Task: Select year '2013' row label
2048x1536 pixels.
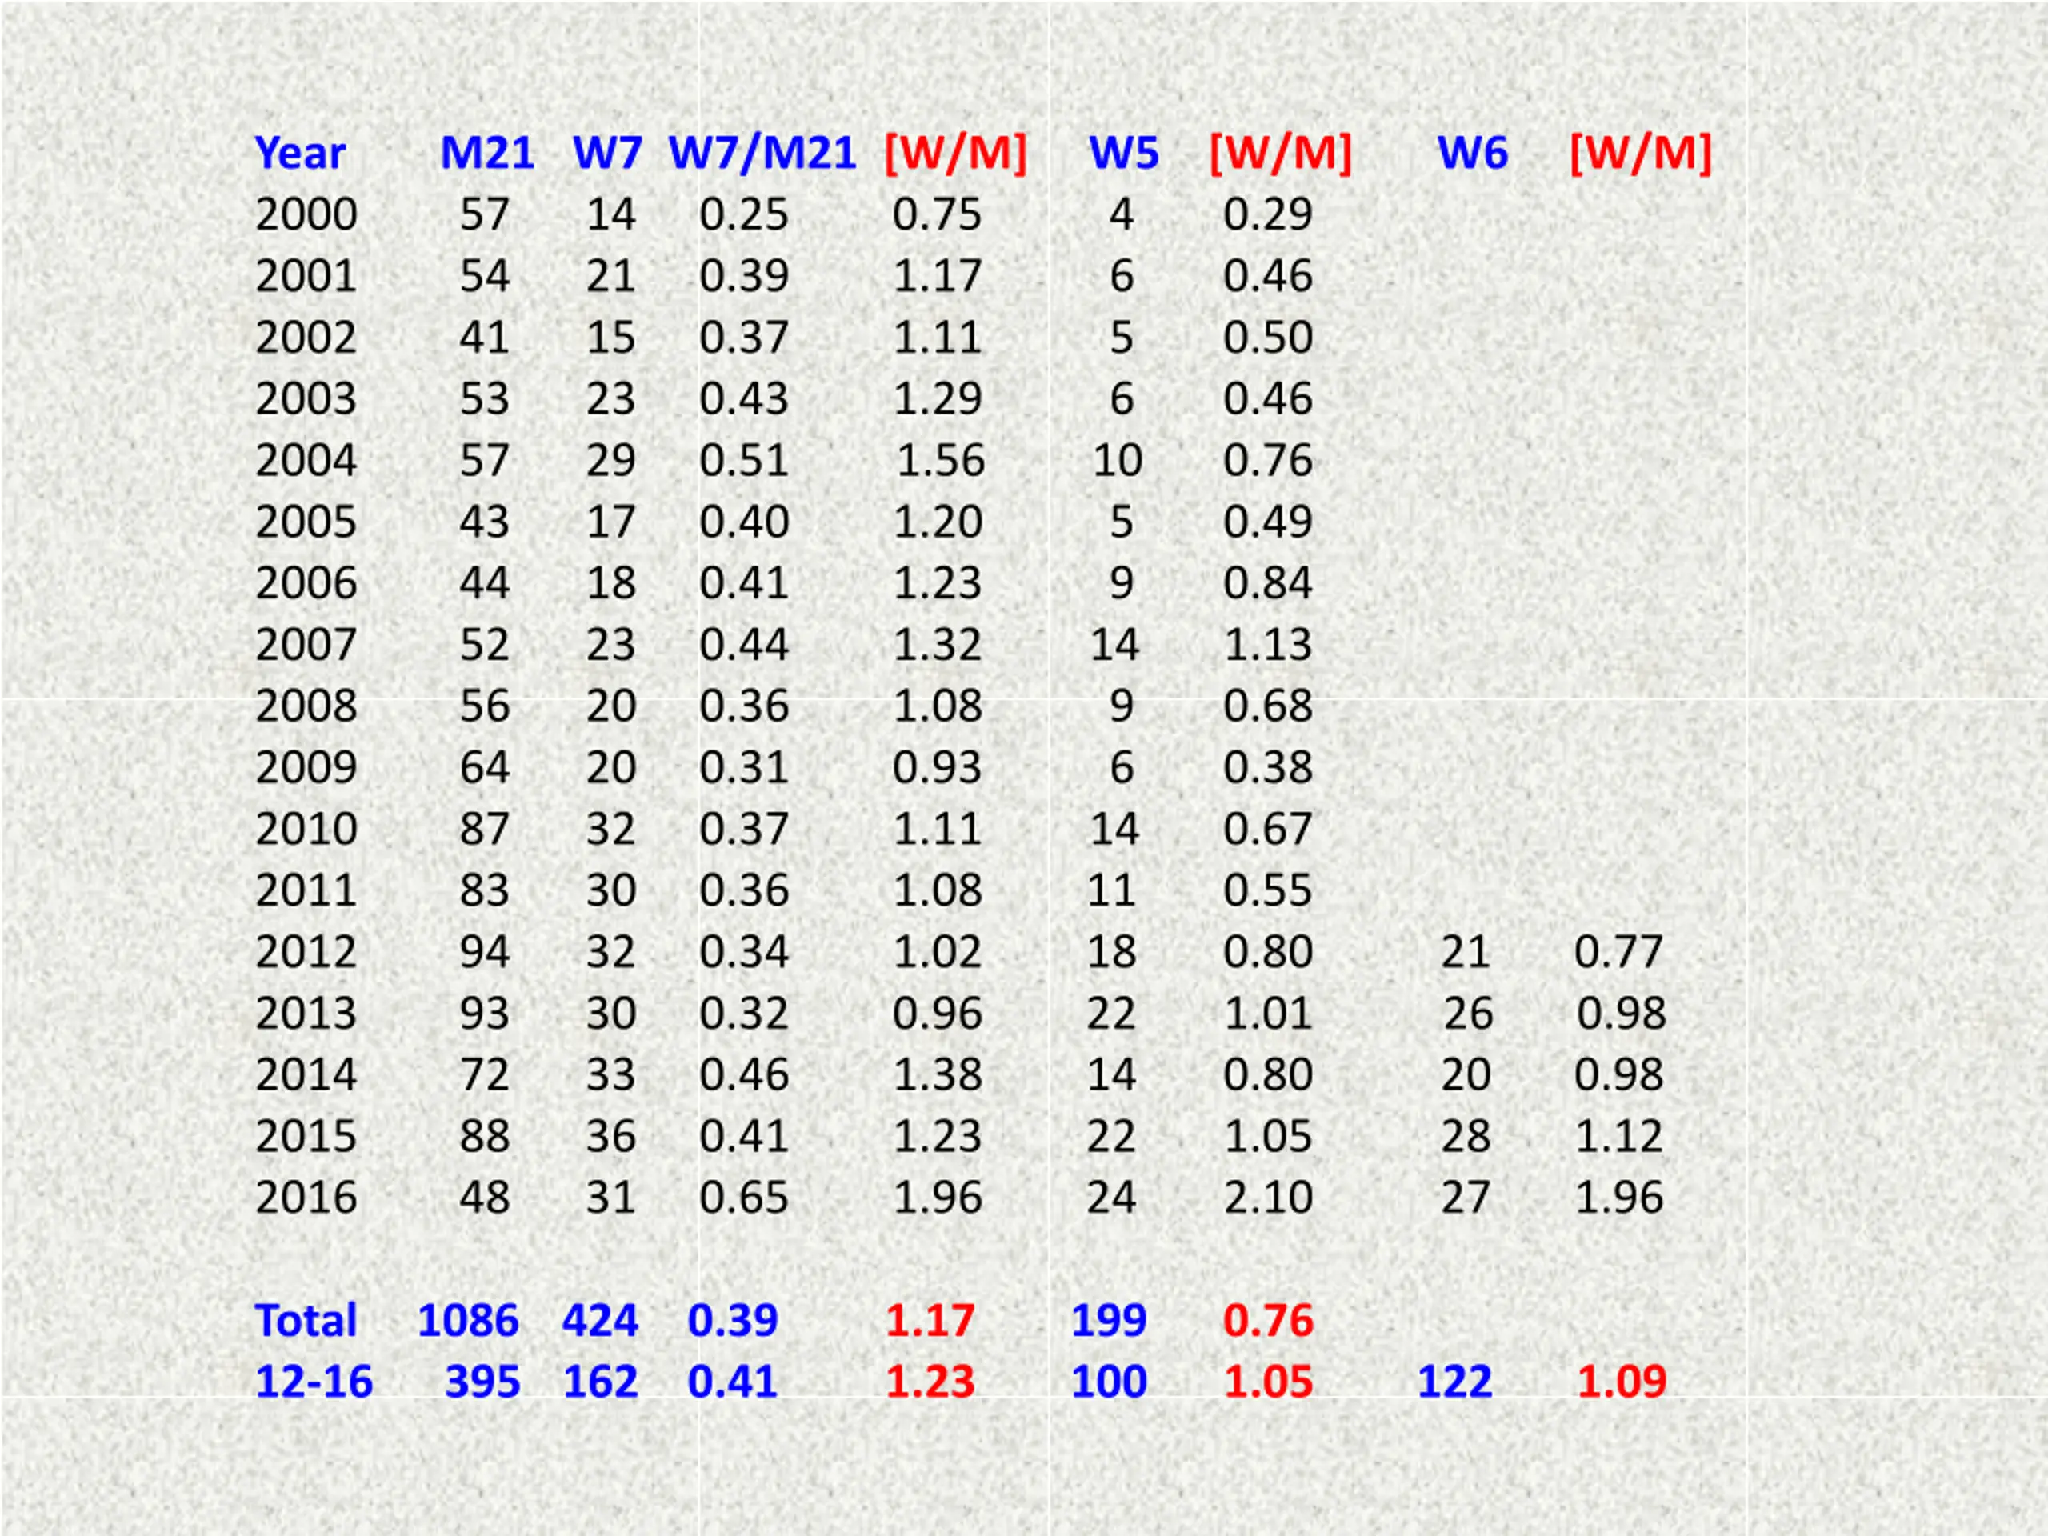Action: pyautogui.click(x=306, y=1013)
